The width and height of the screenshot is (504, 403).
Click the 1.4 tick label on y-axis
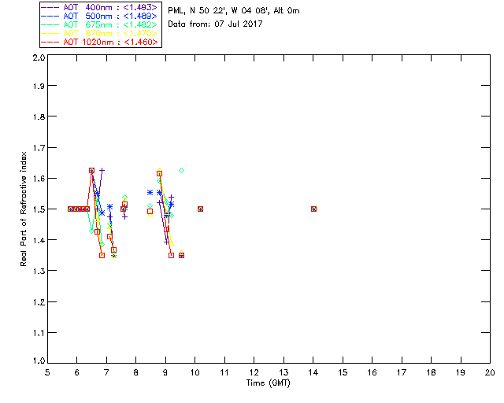click(x=39, y=240)
